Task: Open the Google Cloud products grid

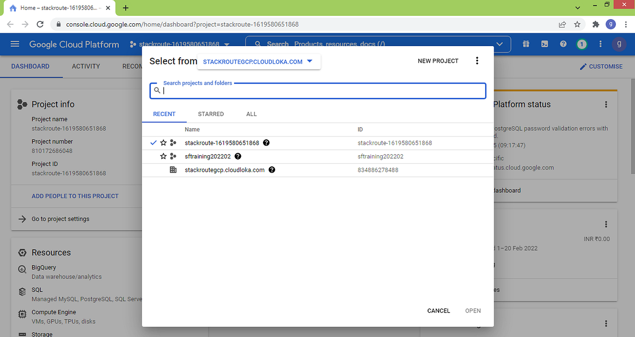Action: pos(526,44)
